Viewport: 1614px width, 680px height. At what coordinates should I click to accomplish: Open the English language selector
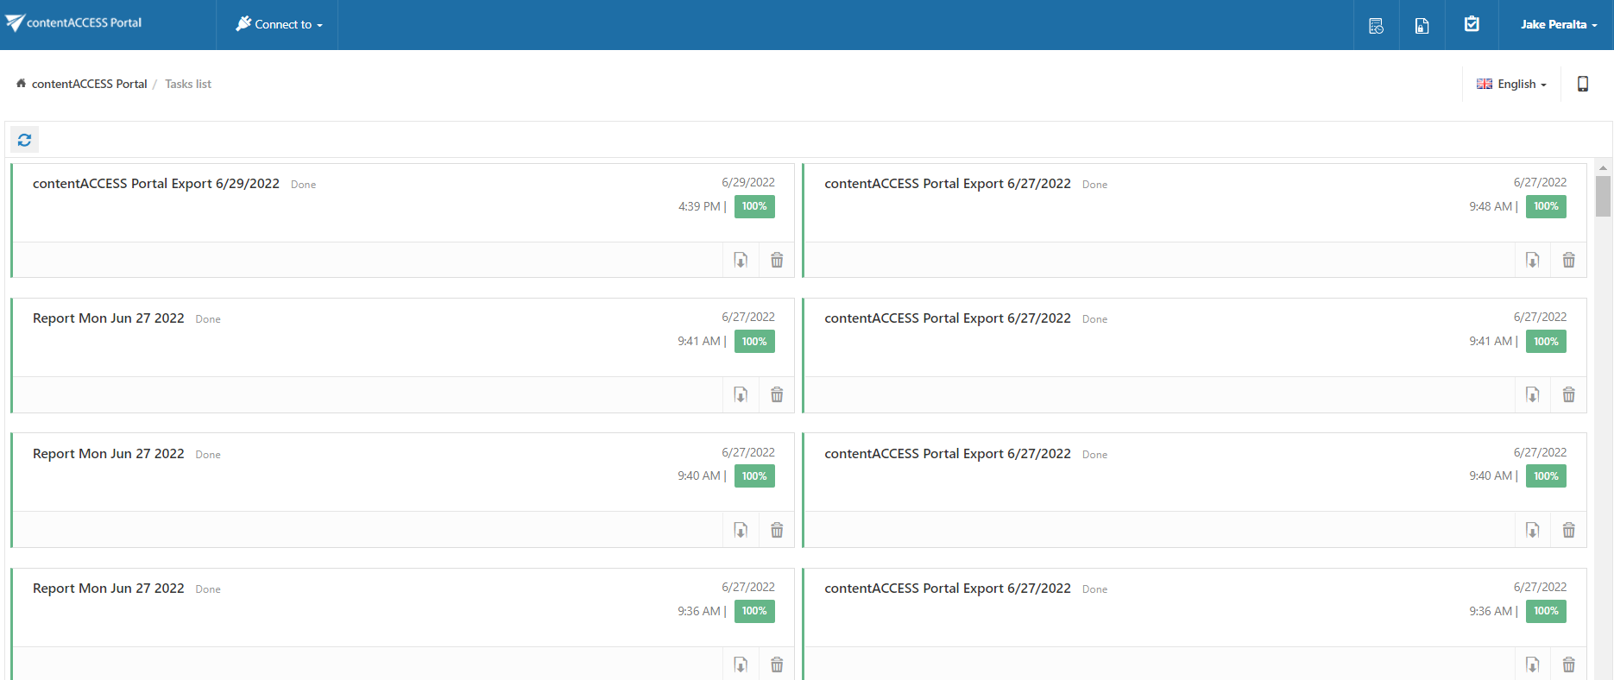point(1511,84)
